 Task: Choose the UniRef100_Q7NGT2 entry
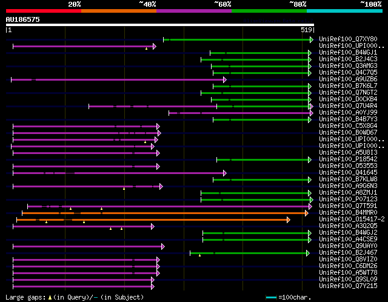click(348, 93)
